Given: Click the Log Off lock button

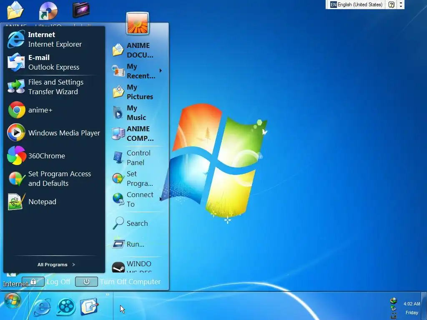Looking at the screenshot, I should point(33,282).
